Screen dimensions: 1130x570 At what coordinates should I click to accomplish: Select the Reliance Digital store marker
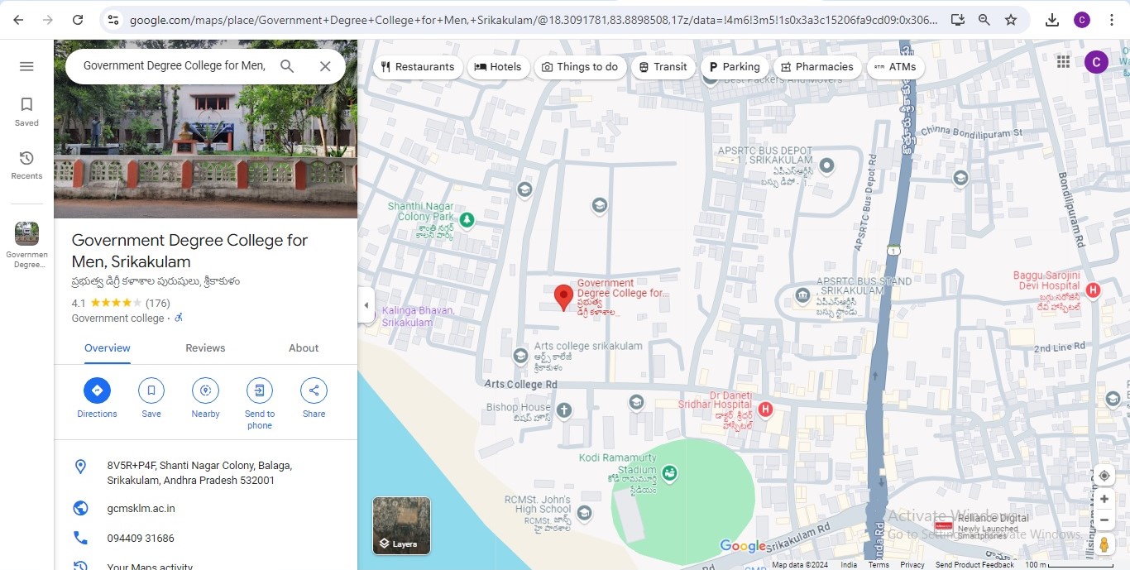943,526
